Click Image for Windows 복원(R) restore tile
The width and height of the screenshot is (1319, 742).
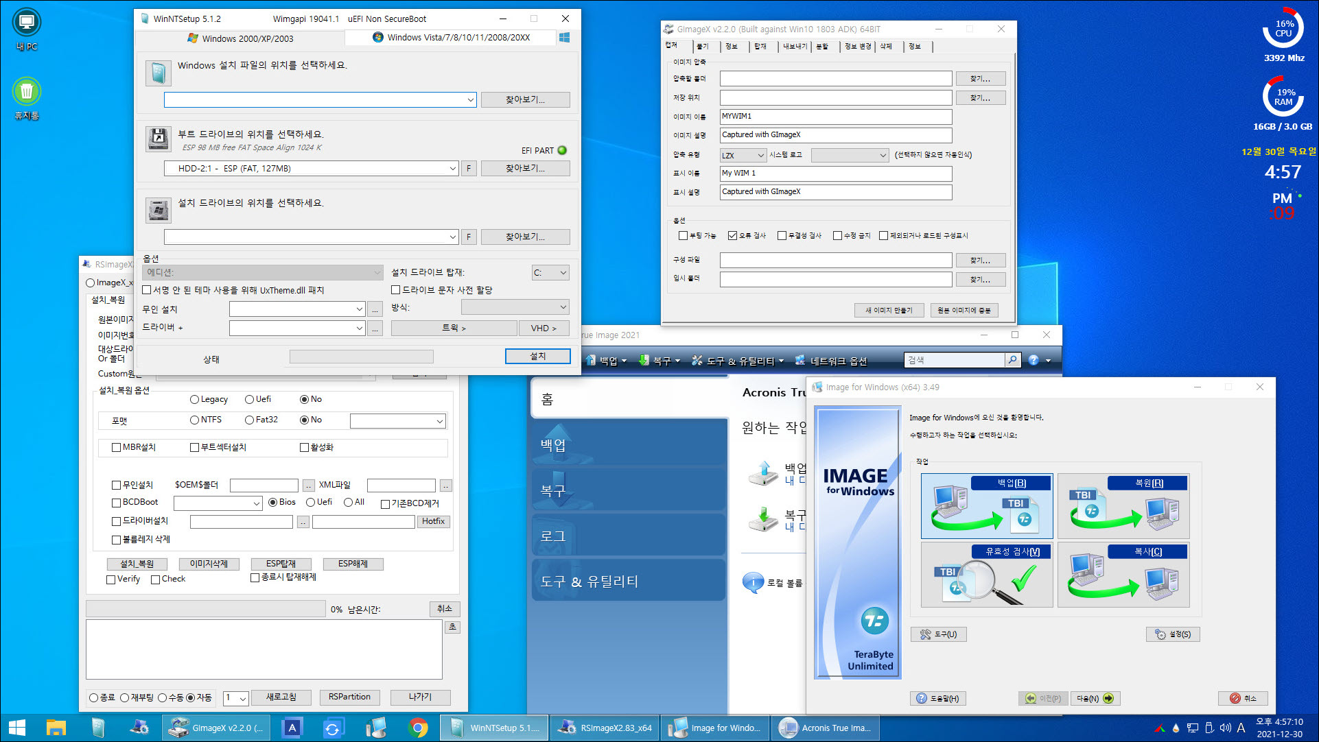(1123, 505)
